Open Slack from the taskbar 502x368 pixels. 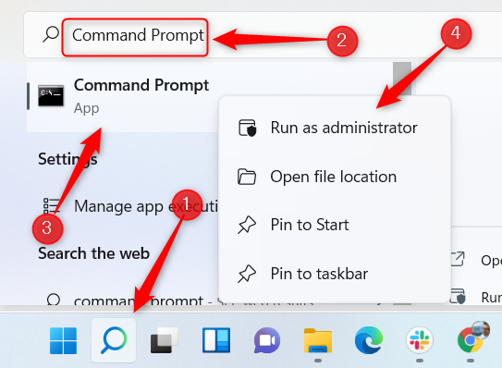coord(420,340)
